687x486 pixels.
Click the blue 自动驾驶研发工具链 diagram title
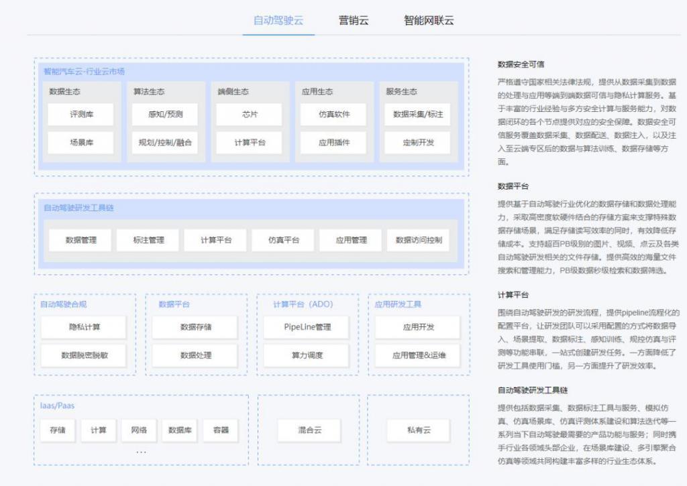[x=78, y=208]
